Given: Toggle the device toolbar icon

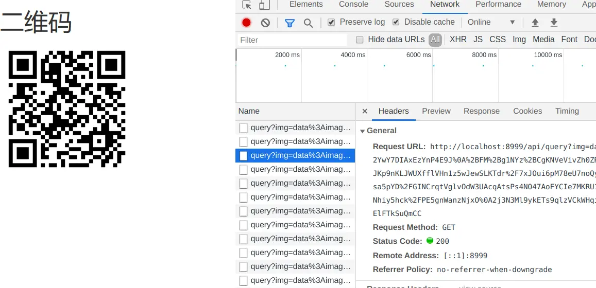Looking at the screenshot, I should coord(264,5).
